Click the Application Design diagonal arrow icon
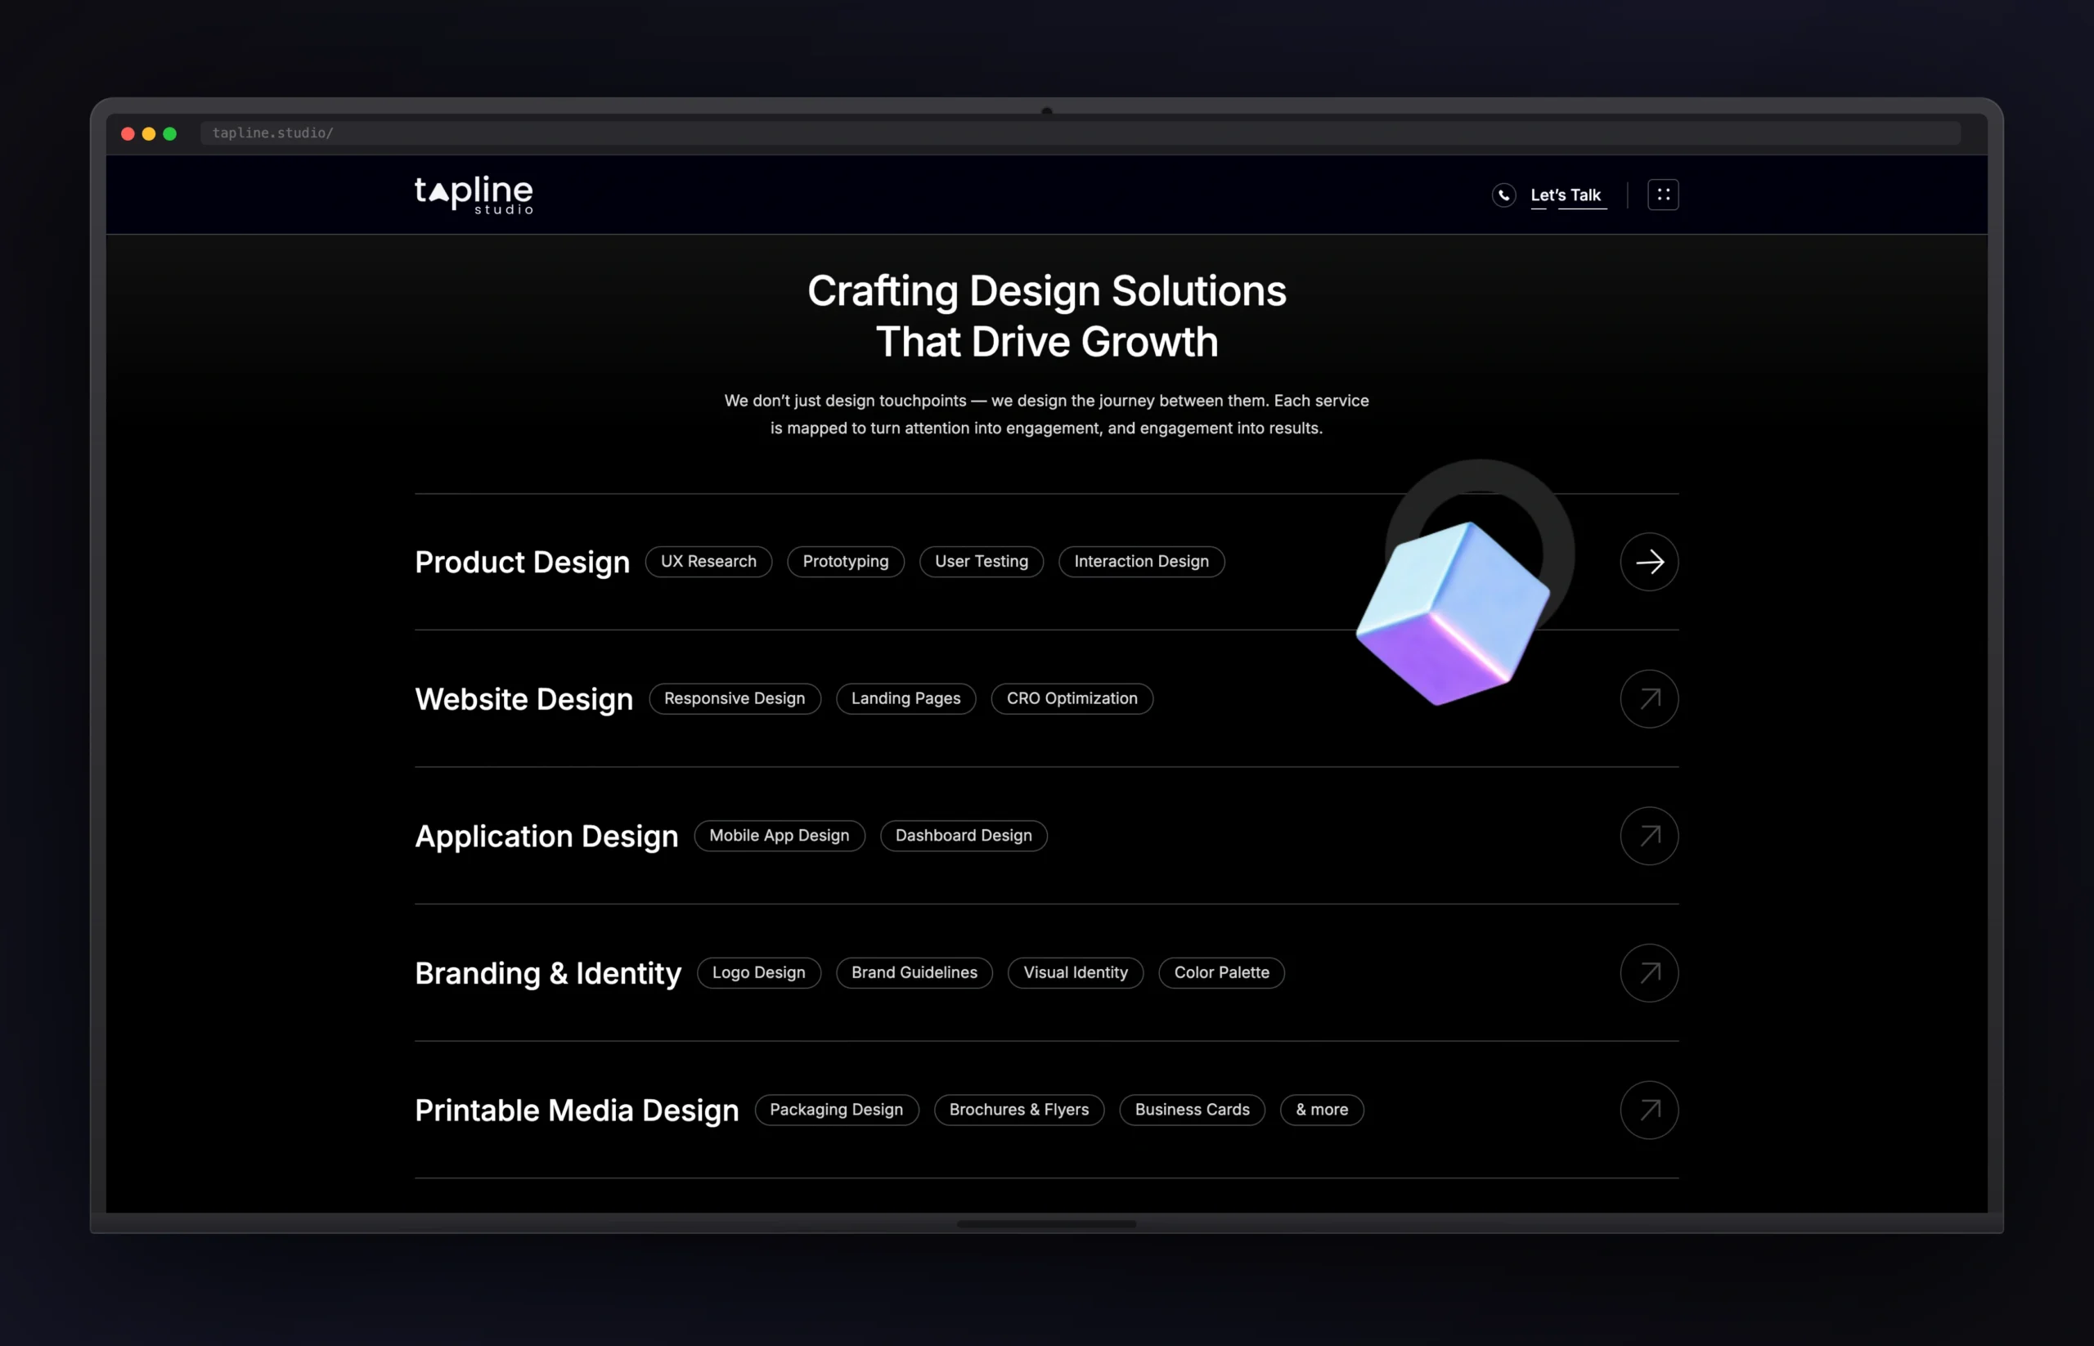2094x1346 pixels. [x=1649, y=836]
